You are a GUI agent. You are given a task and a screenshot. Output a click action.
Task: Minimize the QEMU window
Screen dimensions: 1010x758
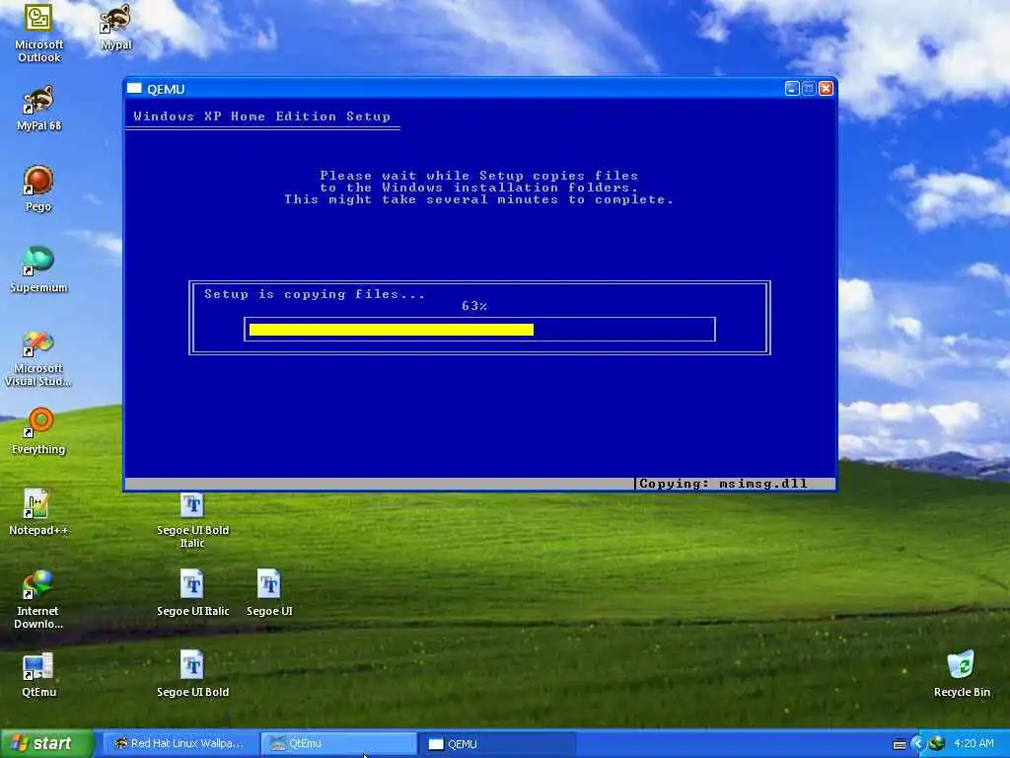click(x=792, y=88)
